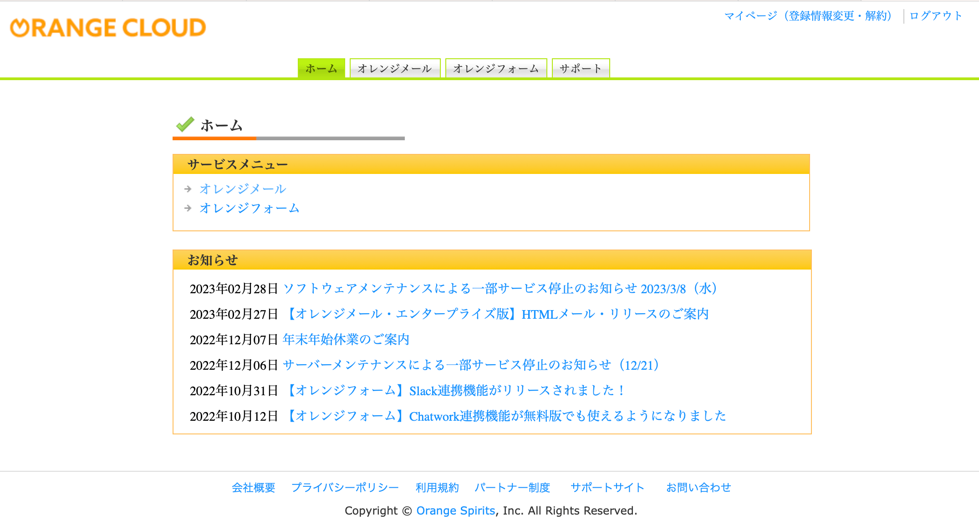This screenshot has width=979, height=520.
Task: Click the 2022年12月06日 date text
Action: (x=234, y=365)
